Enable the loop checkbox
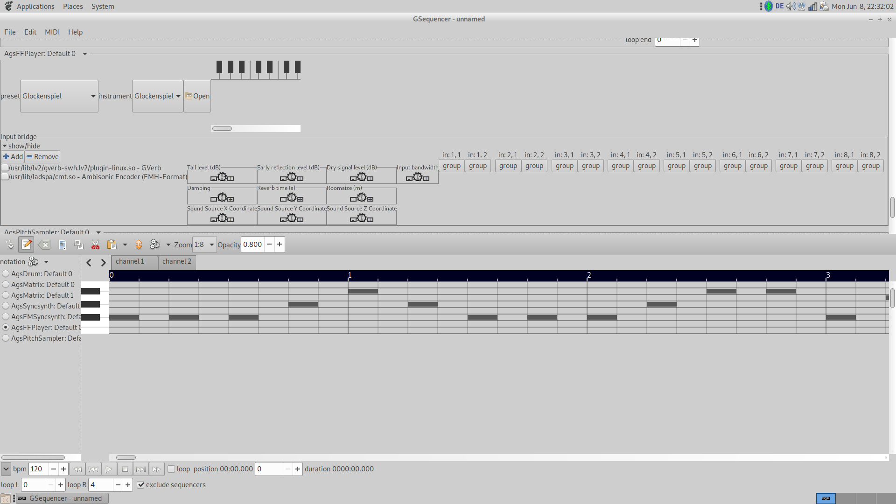The height and width of the screenshot is (504, 896). click(x=171, y=469)
